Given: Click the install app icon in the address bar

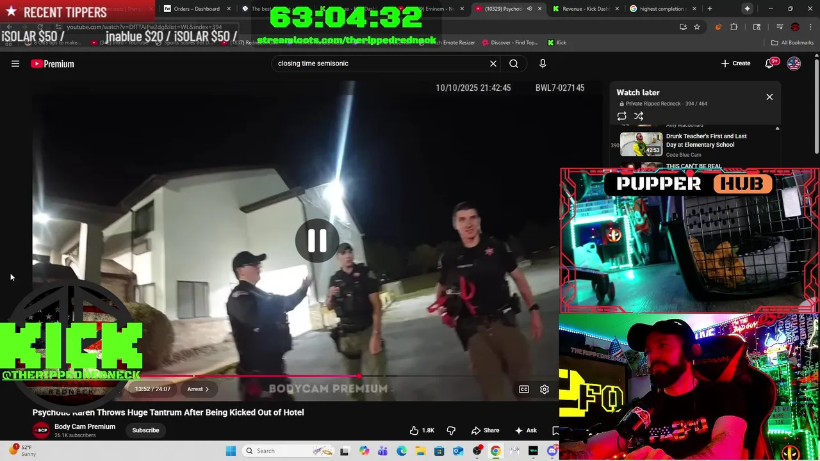Looking at the screenshot, I should 683,27.
